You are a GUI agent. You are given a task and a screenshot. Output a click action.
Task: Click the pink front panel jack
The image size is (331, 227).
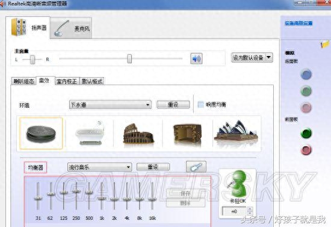[x=306, y=149]
